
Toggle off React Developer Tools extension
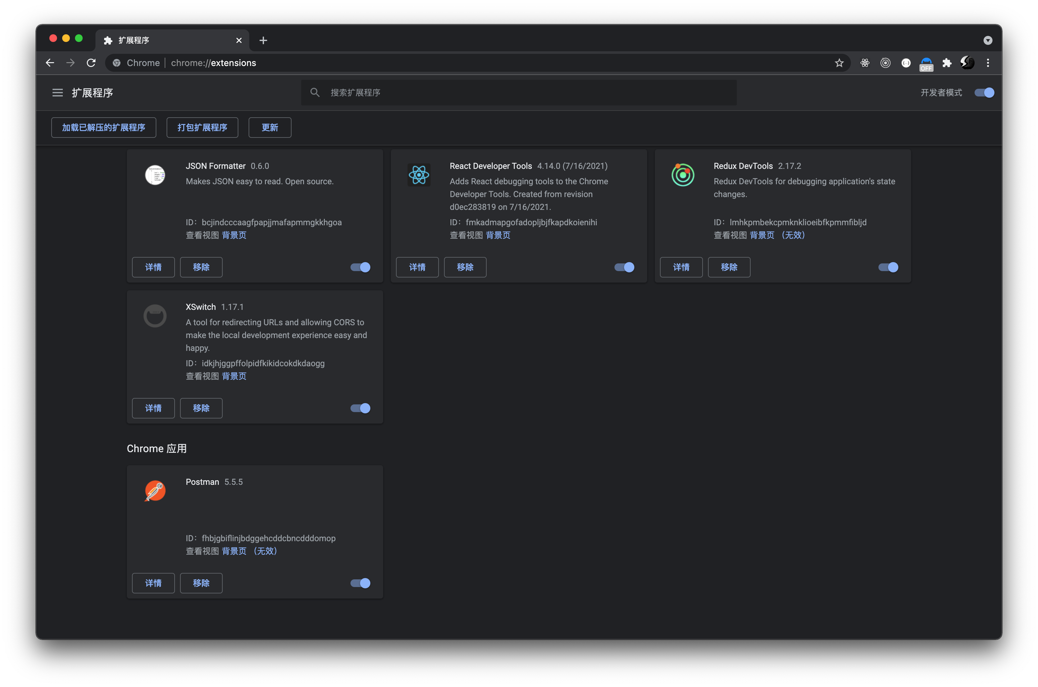coord(624,267)
